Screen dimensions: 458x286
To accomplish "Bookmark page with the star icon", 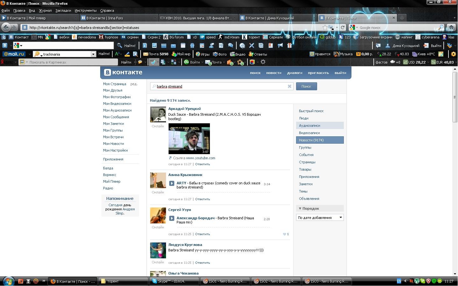I will point(325,27).
